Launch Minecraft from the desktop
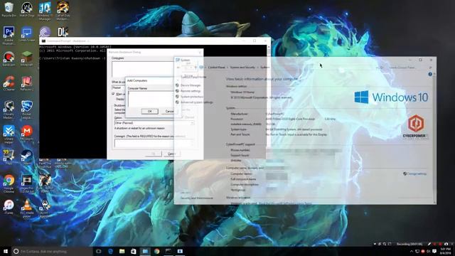 (27, 59)
